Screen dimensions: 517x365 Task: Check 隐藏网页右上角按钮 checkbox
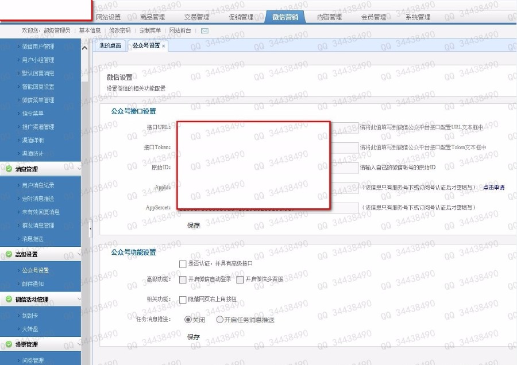(183, 300)
